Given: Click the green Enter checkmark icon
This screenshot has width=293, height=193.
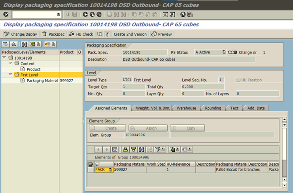Looking at the screenshot, I should [x=6, y=15].
